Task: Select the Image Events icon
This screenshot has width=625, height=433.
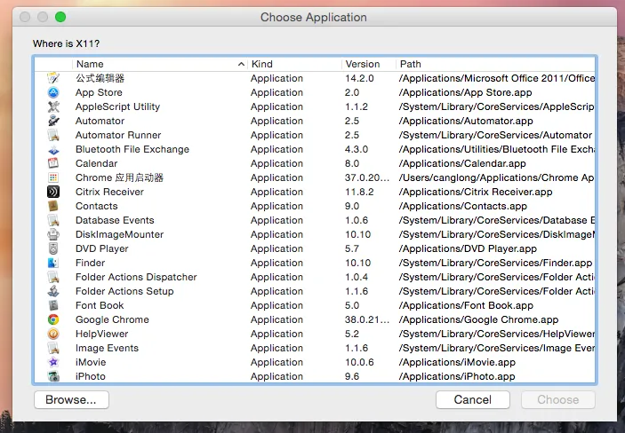Action: click(53, 348)
